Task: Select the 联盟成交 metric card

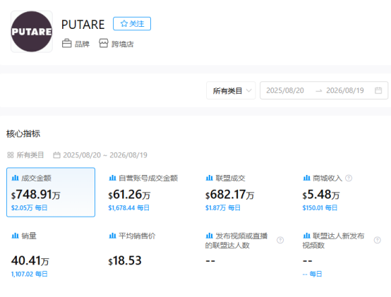Action: tap(246, 192)
